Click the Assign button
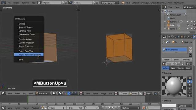 click(x=167, y=60)
